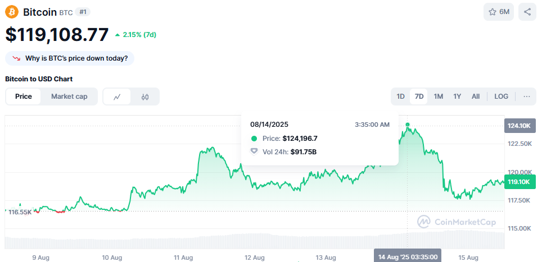The image size is (542, 262).
Task: Select the 1Y time range
Action: [x=457, y=96]
